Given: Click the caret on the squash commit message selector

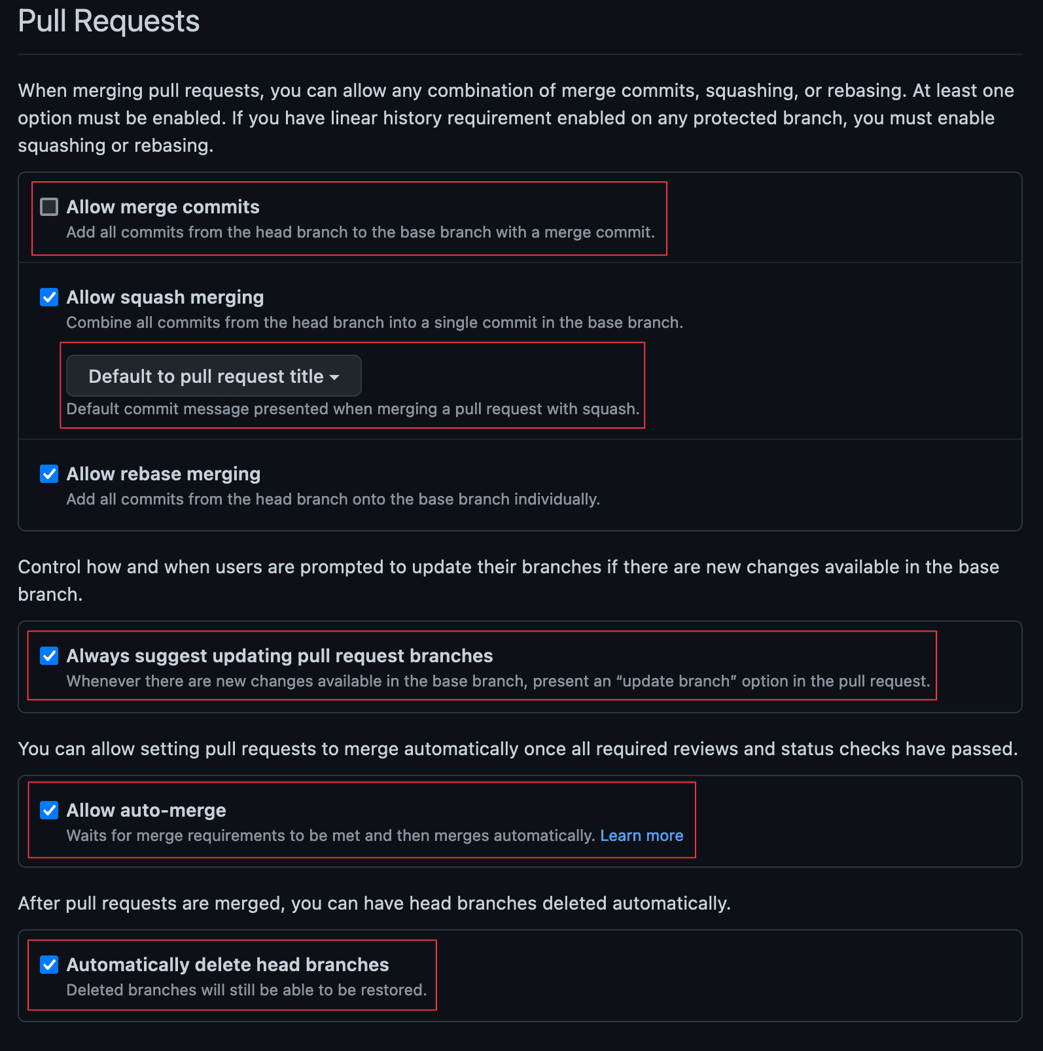Looking at the screenshot, I should (x=336, y=377).
